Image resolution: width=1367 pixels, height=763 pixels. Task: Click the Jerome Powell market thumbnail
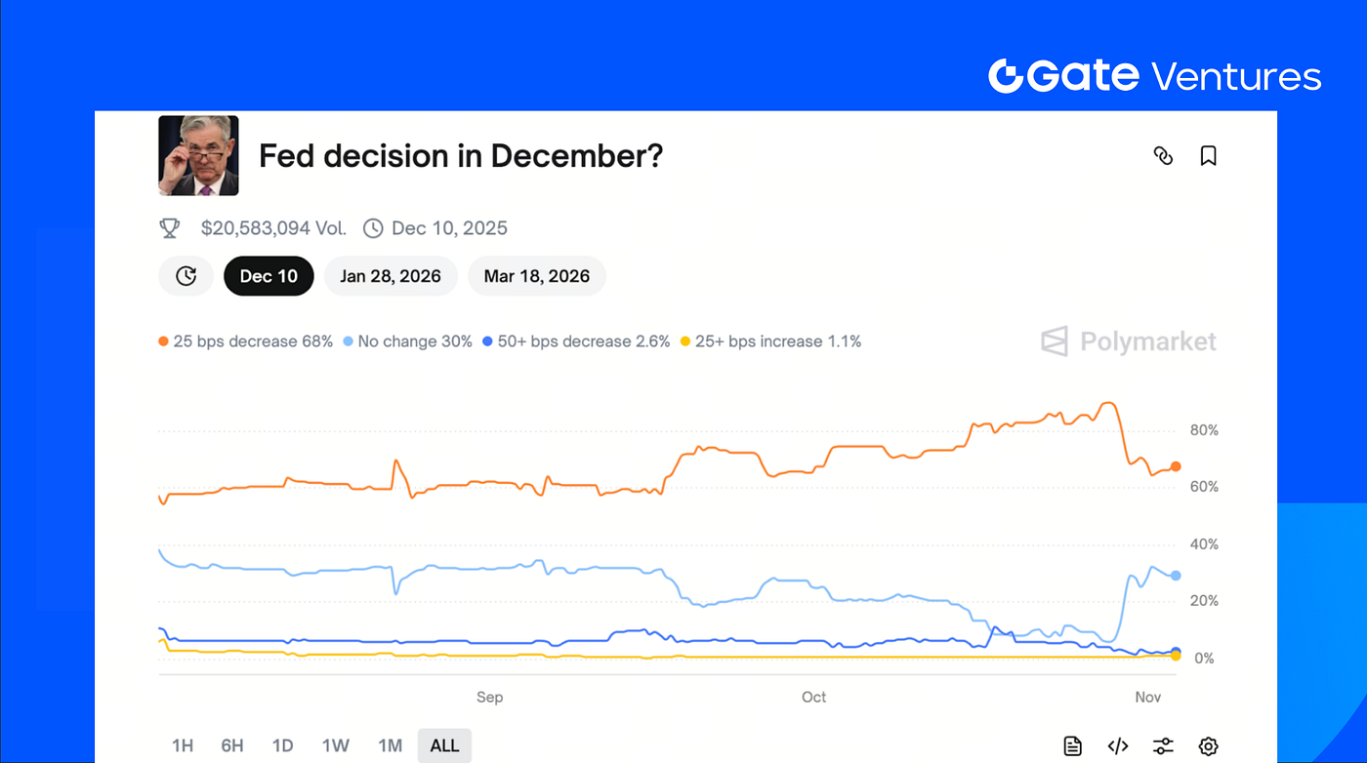pyautogui.click(x=198, y=156)
